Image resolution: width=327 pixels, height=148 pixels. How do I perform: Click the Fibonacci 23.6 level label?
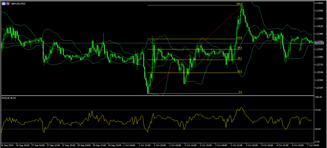click(x=239, y=71)
